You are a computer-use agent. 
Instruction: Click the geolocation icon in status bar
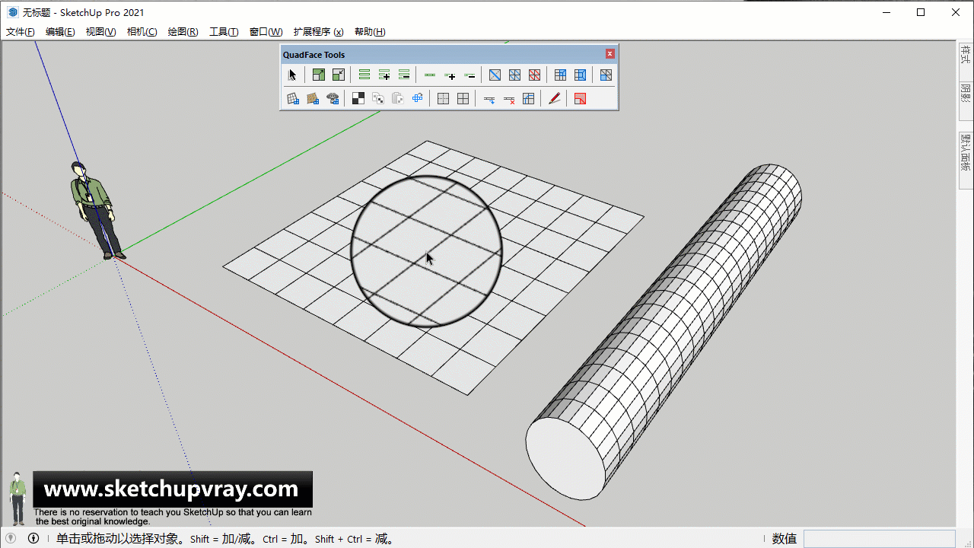pos(11,538)
